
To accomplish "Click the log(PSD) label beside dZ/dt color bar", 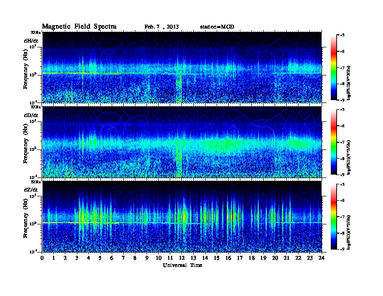I will pos(349,232).
